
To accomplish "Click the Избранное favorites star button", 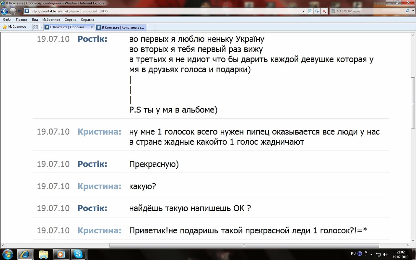I will coord(15,27).
